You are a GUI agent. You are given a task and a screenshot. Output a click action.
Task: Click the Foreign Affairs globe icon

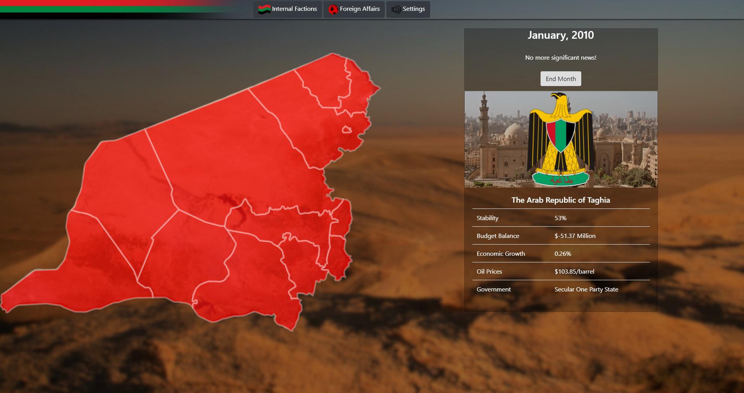point(333,9)
